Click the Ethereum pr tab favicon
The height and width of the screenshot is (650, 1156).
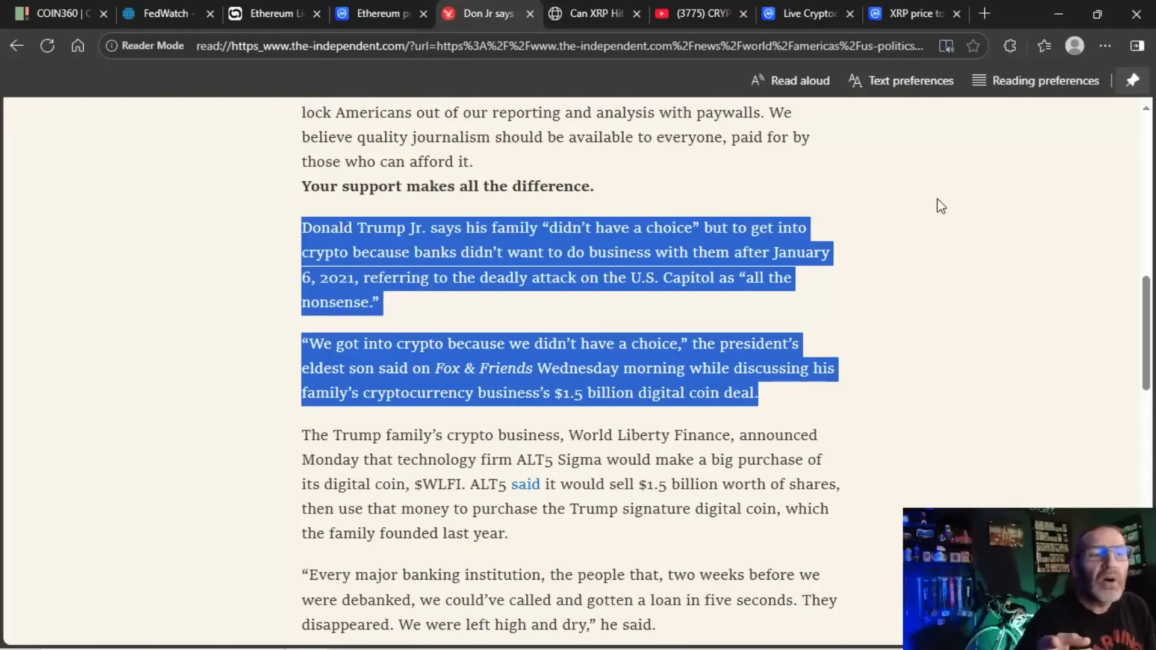pyautogui.click(x=342, y=13)
